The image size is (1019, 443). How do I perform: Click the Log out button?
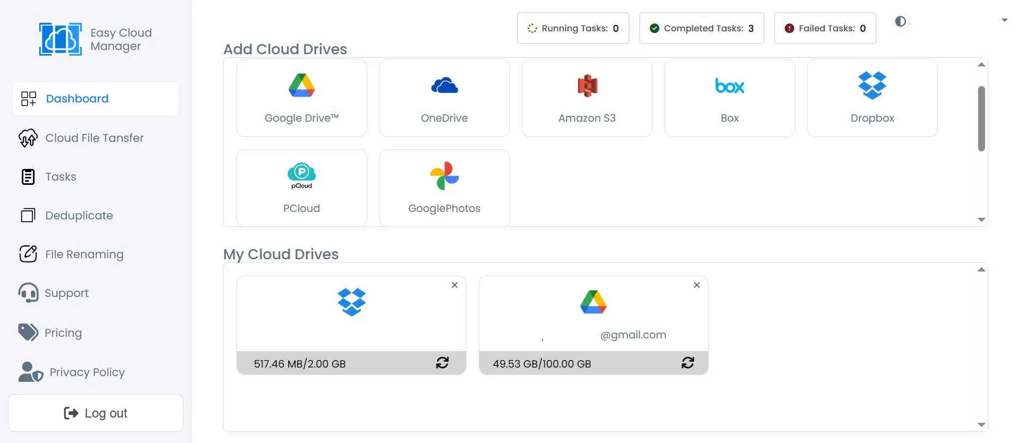coord(96,413)
